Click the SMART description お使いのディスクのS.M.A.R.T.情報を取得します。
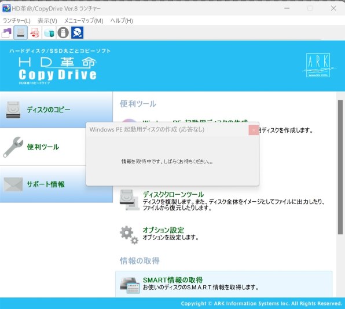This screenshot has width=345, height=309. click(201, 287)
